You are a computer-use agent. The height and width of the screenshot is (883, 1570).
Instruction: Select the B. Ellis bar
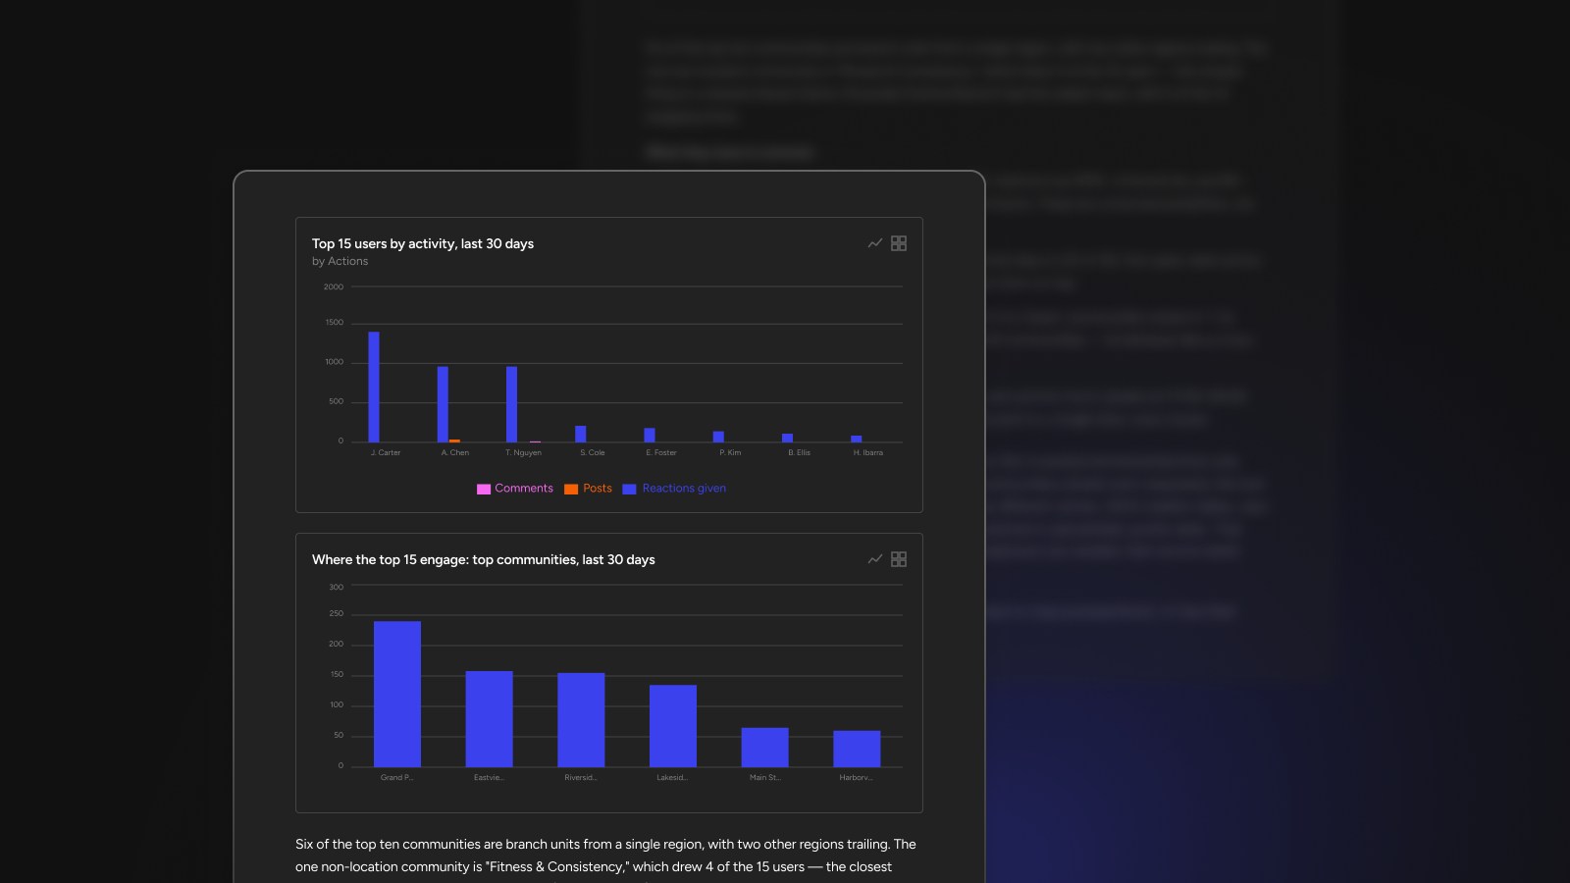point(787,438)
